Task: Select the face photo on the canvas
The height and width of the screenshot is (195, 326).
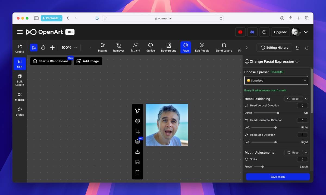Action: point(167,125)
